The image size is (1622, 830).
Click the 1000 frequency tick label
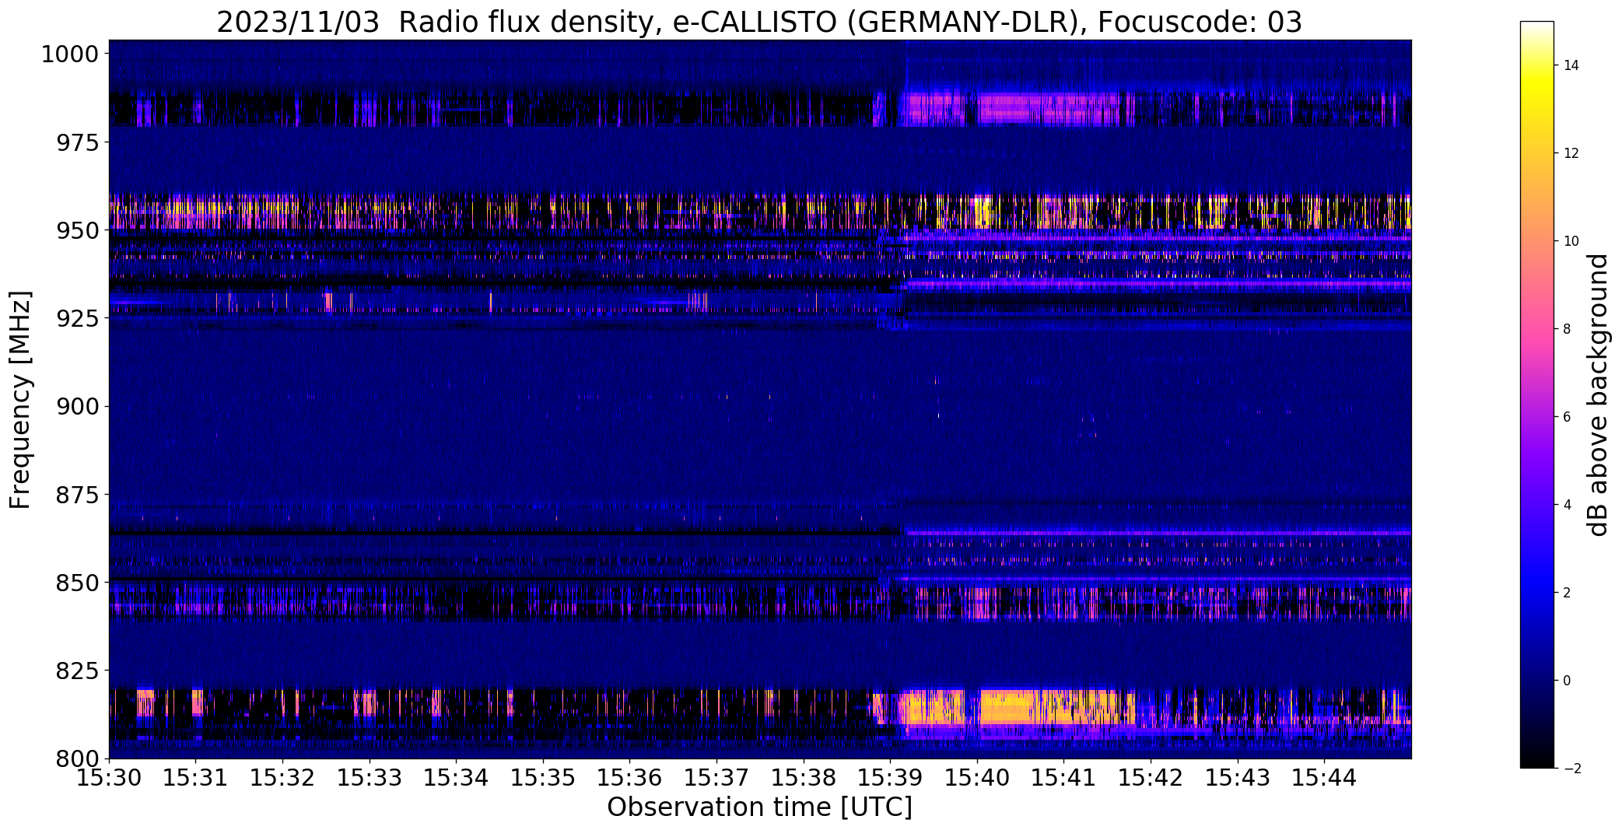coord(70,54)
